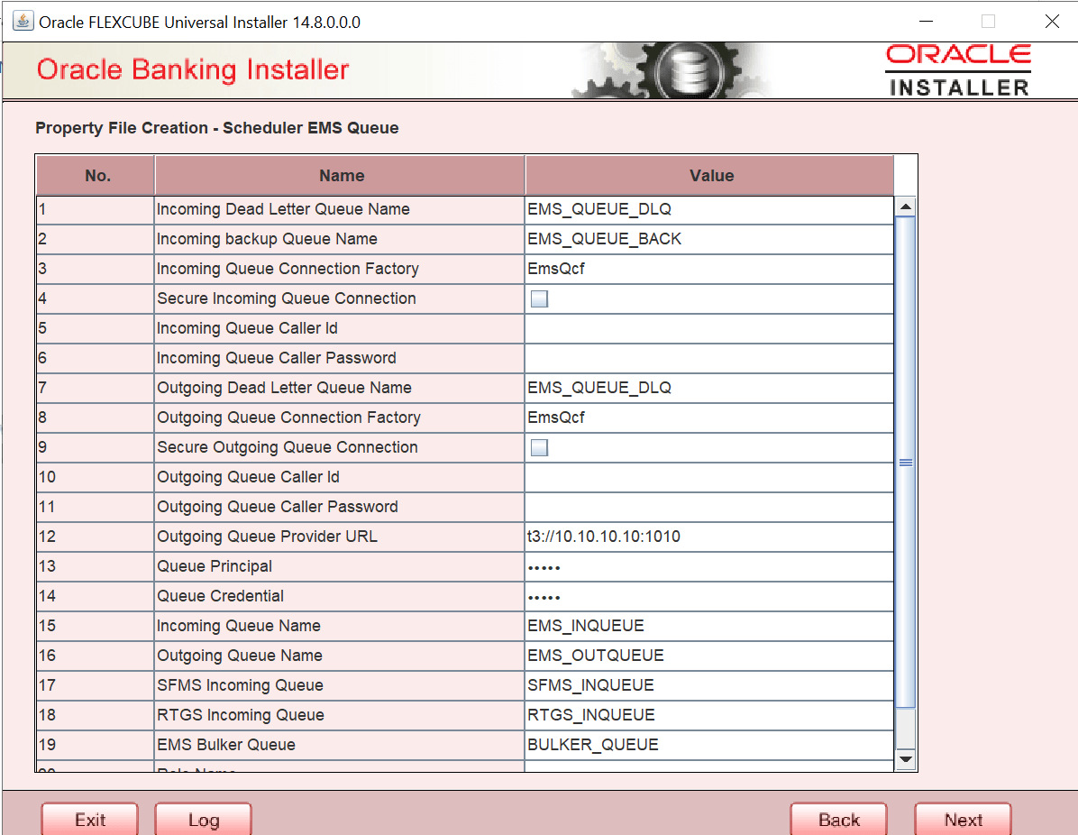Click row number 19 cell
1078x835 pixels.
[x=96, y=744]
